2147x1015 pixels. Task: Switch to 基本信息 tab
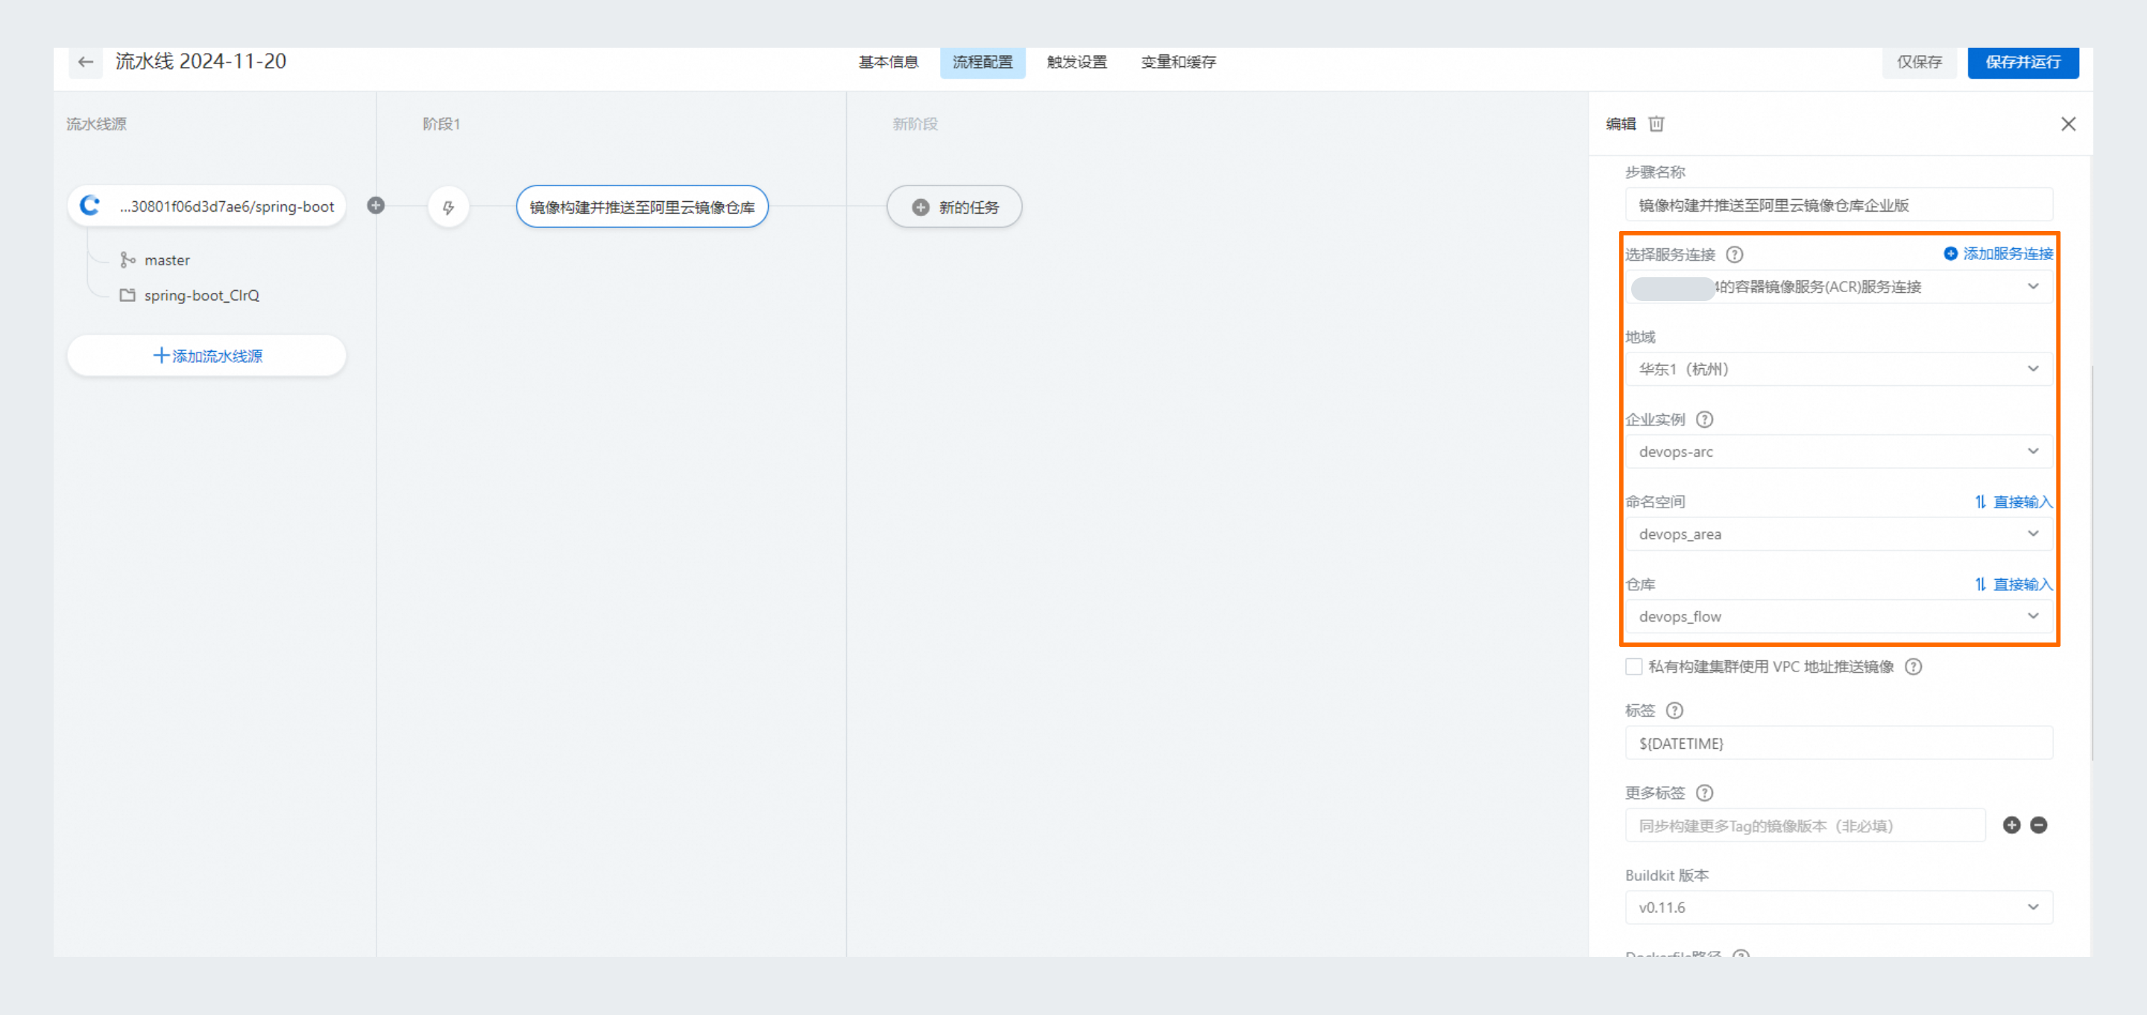coord(888,62)
